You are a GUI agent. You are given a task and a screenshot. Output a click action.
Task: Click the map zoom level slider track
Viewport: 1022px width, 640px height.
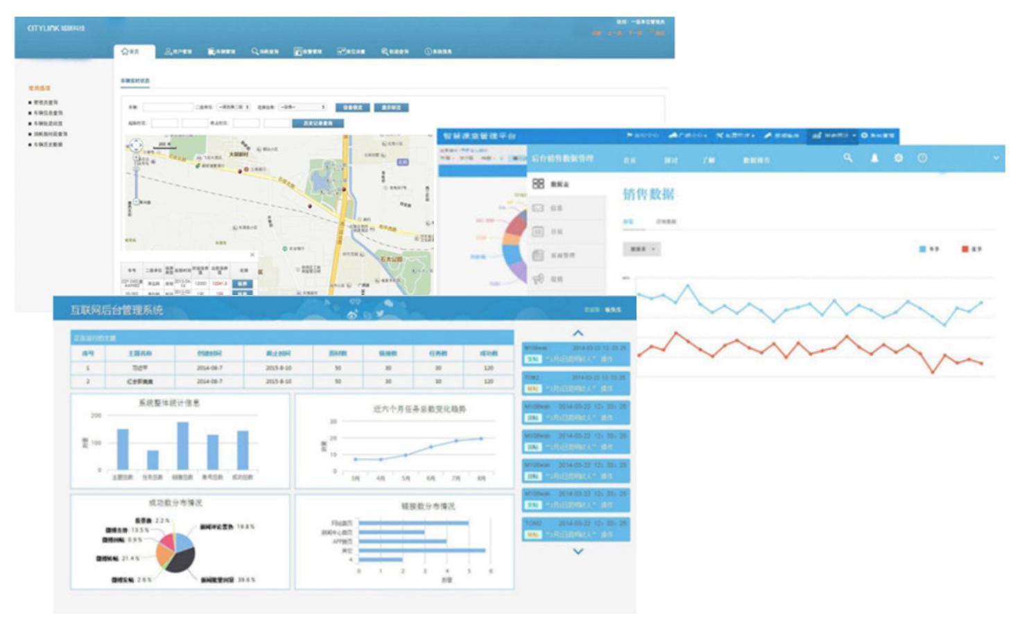[137, 180]
